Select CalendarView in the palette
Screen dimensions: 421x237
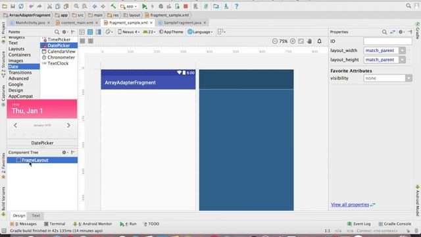click(x=59, y=51)
